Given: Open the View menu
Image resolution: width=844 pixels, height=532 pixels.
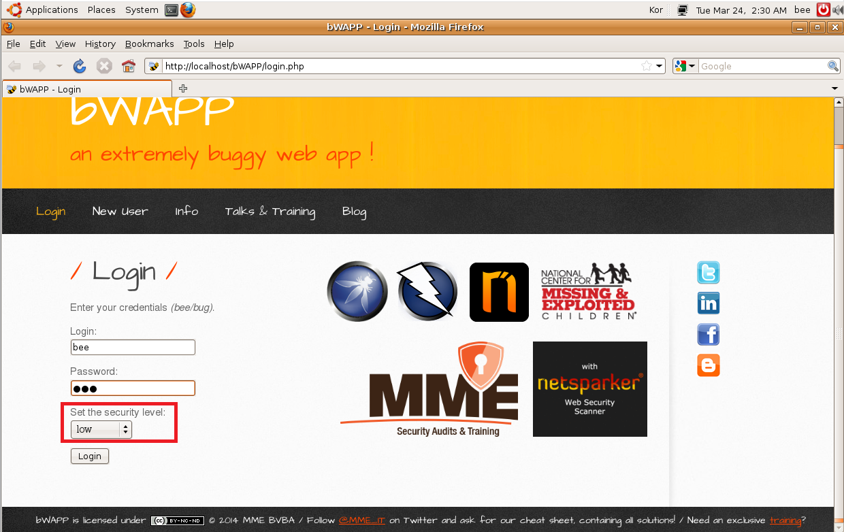Looking at the screenshot, I should [65, 44].
